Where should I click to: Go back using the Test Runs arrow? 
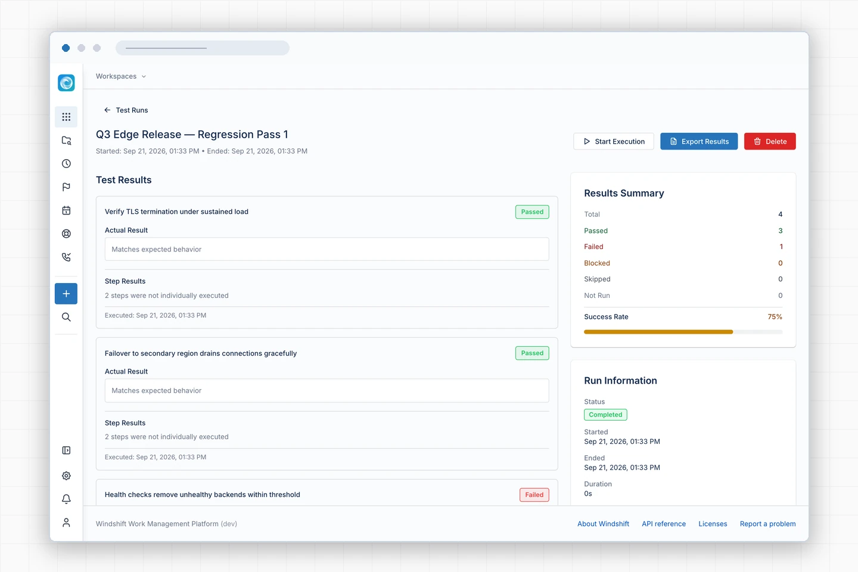pos(126,110)
